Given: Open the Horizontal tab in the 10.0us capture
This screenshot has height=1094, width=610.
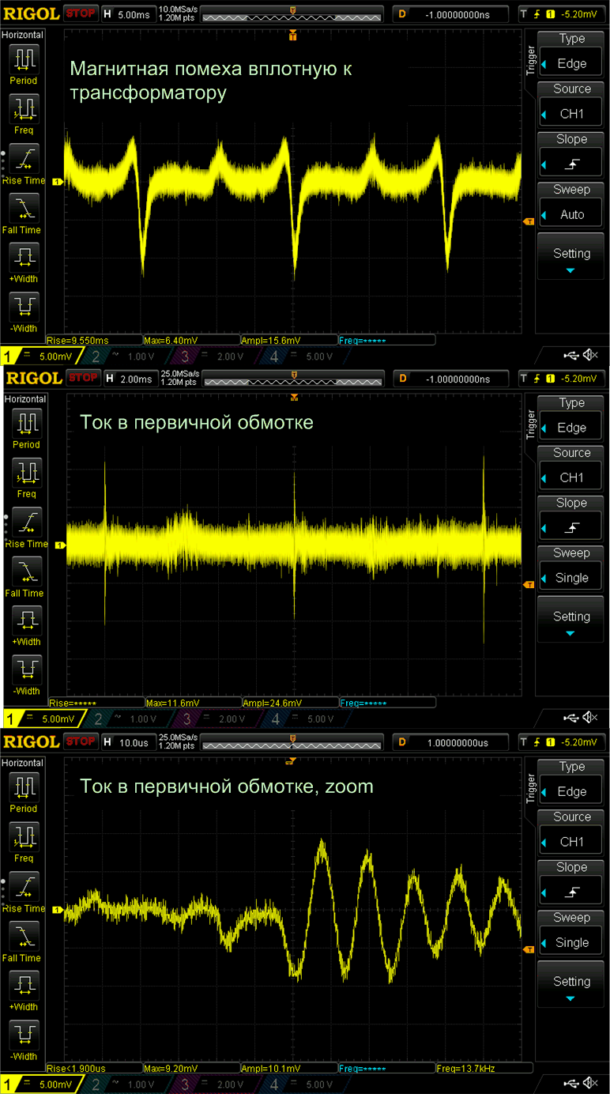Looking at the screenshot, I should pyautogui.click(x=22, y=763).
